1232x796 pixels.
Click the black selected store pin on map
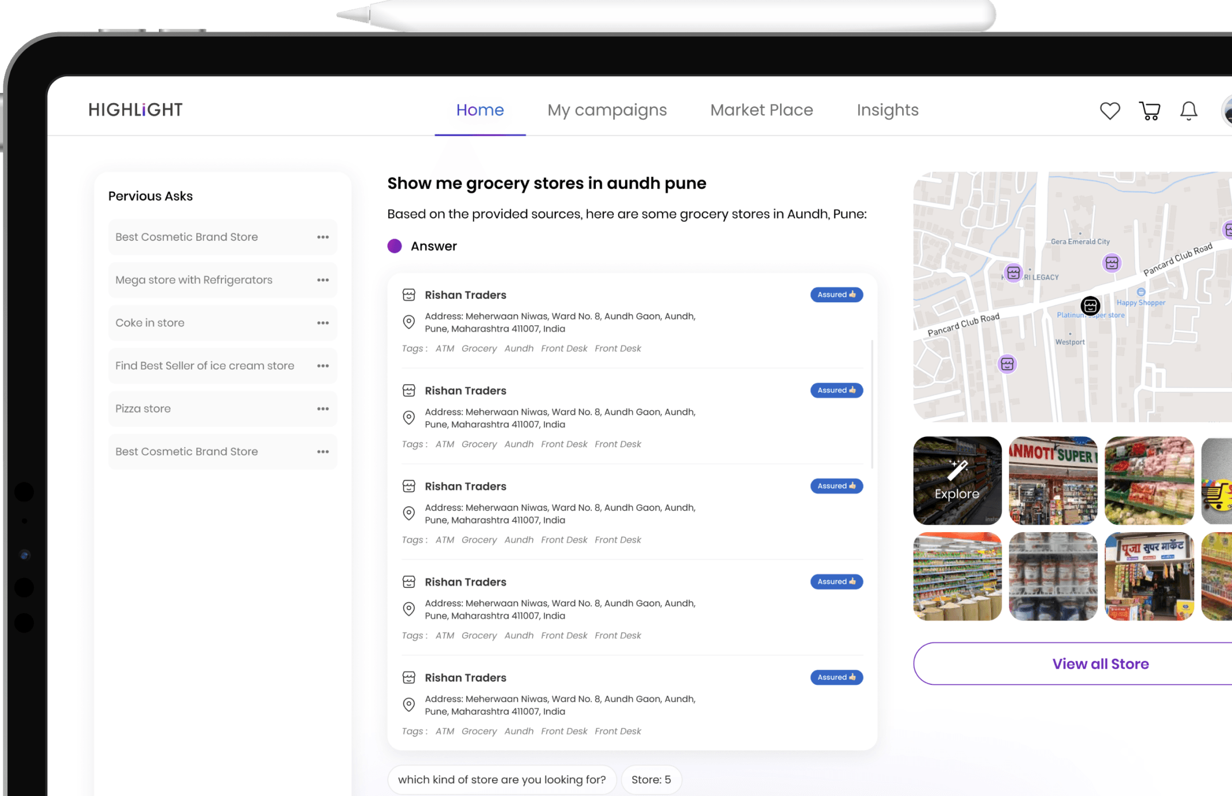pos(1090,306)
